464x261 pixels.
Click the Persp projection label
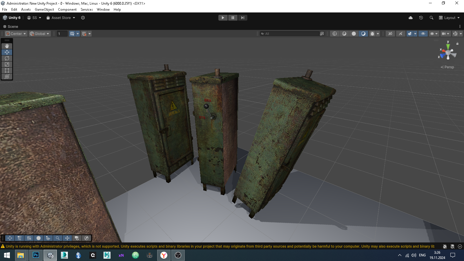(447, 67)
